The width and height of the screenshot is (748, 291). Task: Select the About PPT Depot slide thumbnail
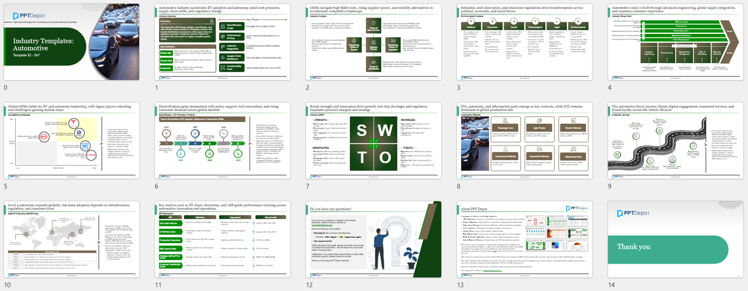click(x=524, y=240)
